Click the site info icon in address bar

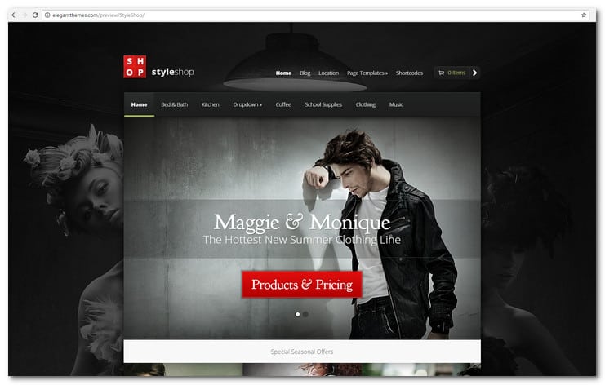[x=47, y=15]
